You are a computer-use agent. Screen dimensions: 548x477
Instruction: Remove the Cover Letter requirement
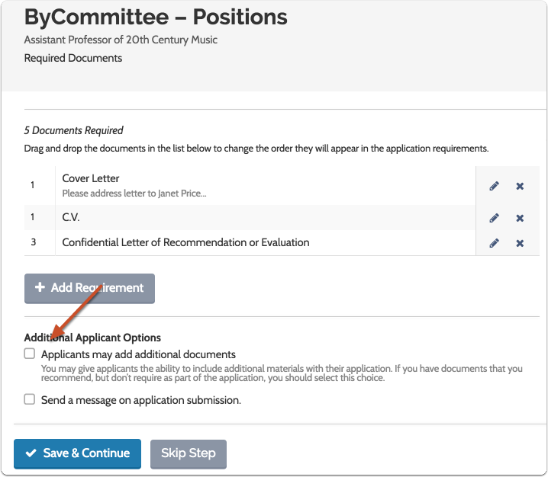click(520, 186)
